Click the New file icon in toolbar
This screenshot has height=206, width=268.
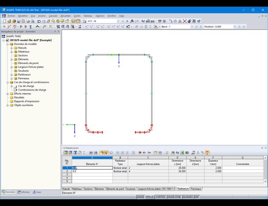click(x=5, y=21)
